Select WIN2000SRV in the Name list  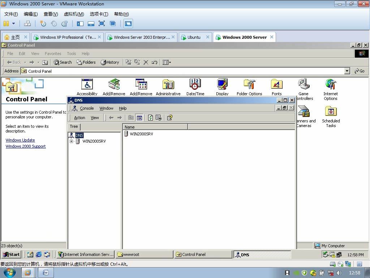(141, 134)
